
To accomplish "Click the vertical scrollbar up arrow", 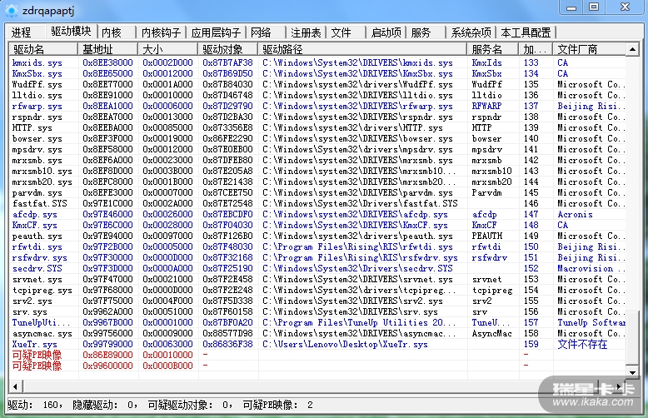I will [632, 50].
